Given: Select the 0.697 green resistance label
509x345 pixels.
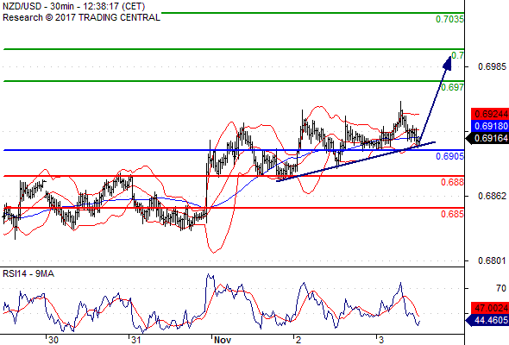Looking at the screenshot, I should click(452, 87).
